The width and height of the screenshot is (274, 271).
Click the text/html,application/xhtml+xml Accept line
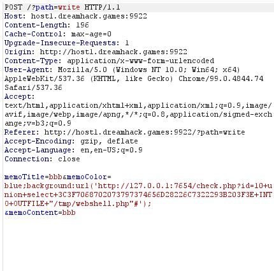[138, 106]
